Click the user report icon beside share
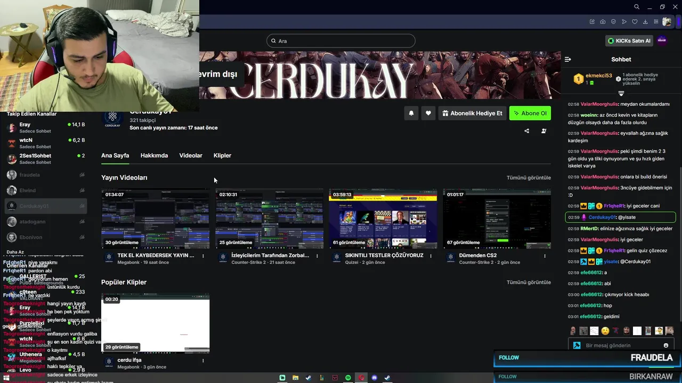682x383 pixels. (x=544, y=131)
